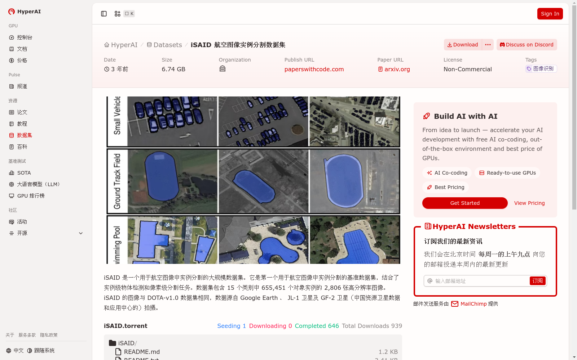Select the README.md file row

tap(253, 352)
